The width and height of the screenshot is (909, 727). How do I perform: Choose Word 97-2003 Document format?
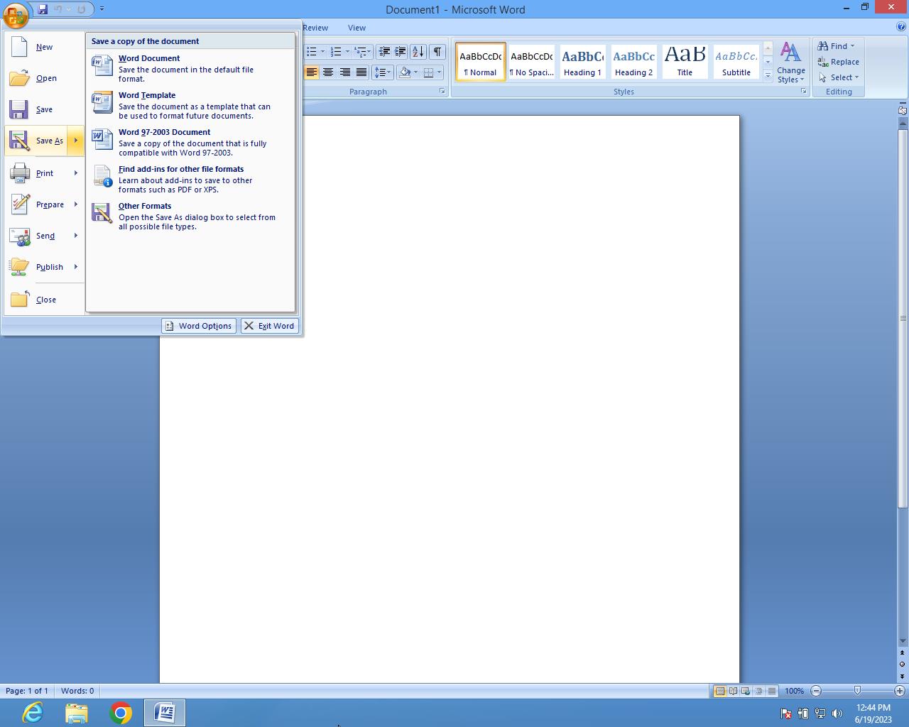coord(164,132)
